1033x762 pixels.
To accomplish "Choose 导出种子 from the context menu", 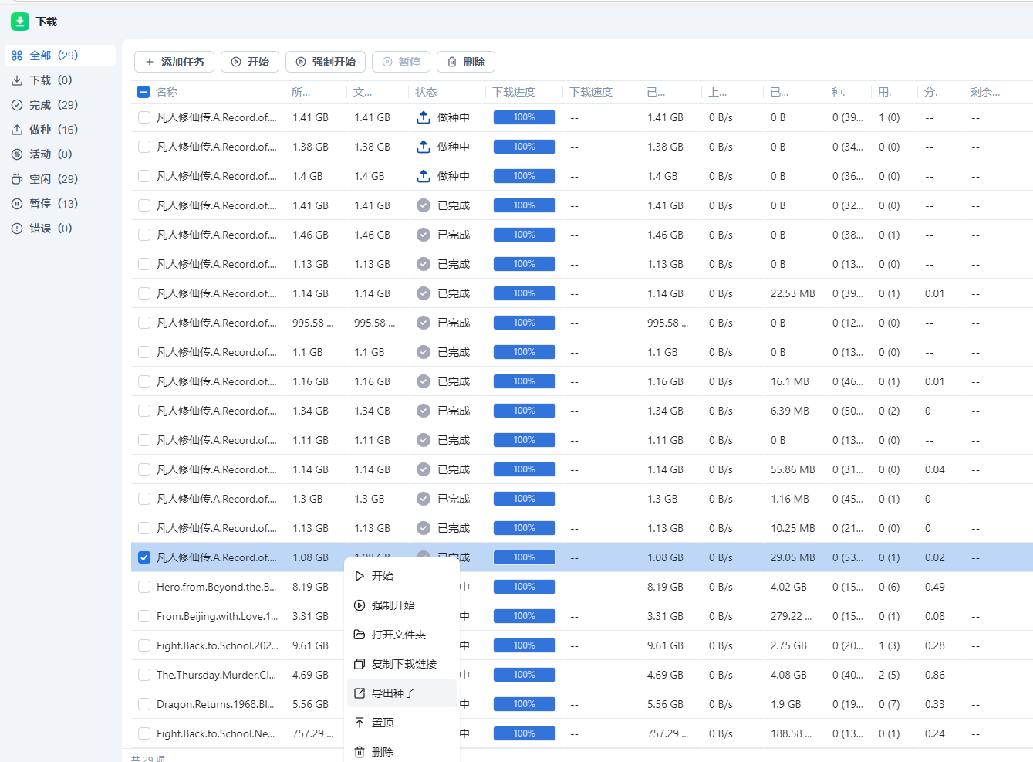I will [x=393, y=693].
